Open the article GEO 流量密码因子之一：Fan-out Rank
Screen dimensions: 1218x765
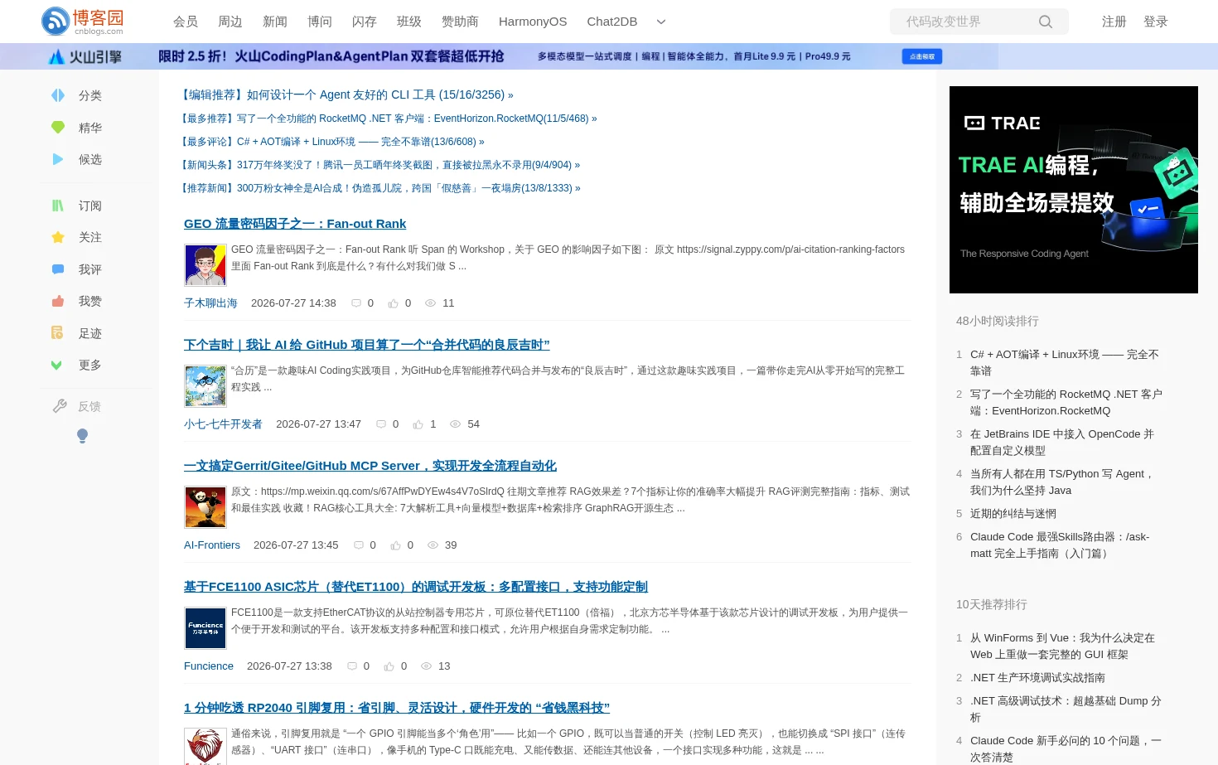click(x=295, y=224)
